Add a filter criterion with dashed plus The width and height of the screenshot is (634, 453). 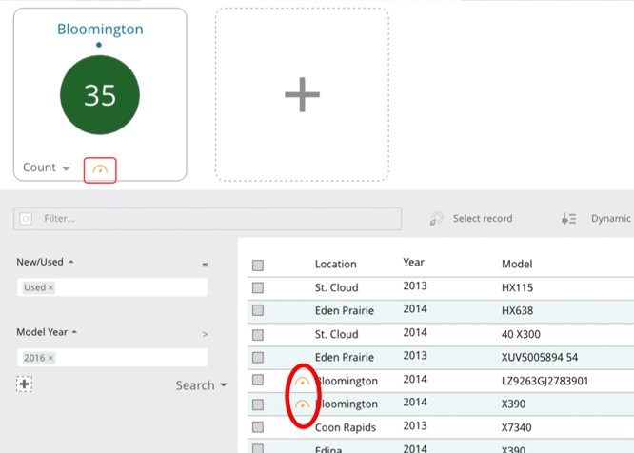tap(25, 384)
